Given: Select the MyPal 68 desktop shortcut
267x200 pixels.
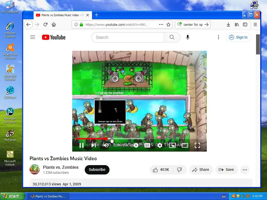Looking at the screenshot, I should (x=10, y=135).
